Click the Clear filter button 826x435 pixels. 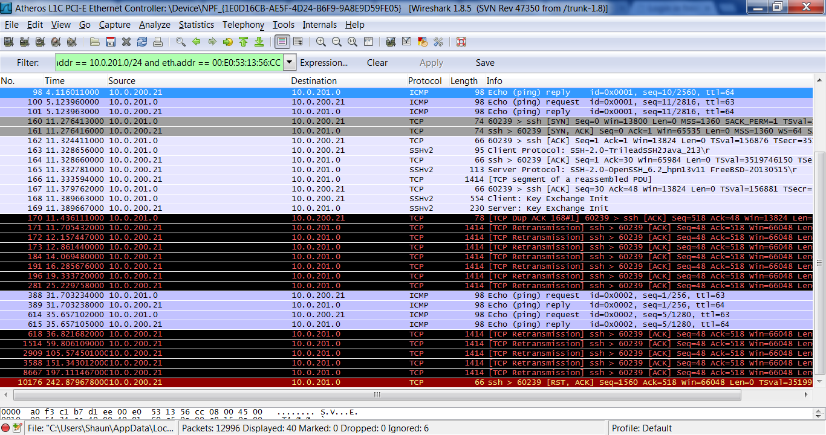(377, 62)
